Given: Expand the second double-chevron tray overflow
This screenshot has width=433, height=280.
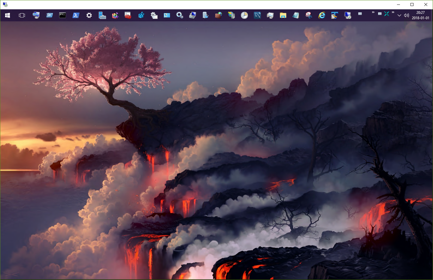Looking at the screenshot, I should [393, 12].
